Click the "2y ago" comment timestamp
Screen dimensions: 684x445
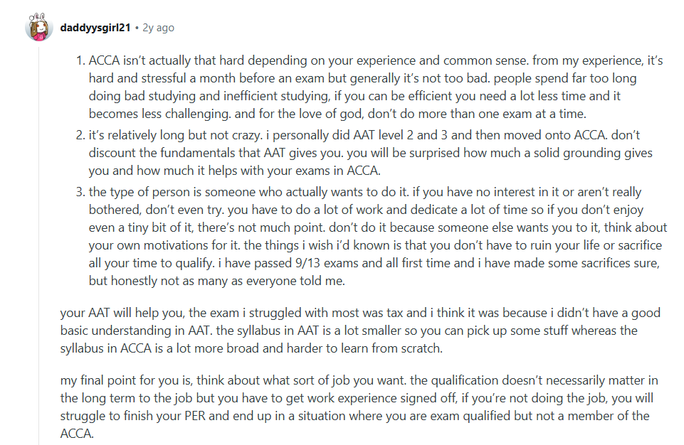click(x=157, y=28)
